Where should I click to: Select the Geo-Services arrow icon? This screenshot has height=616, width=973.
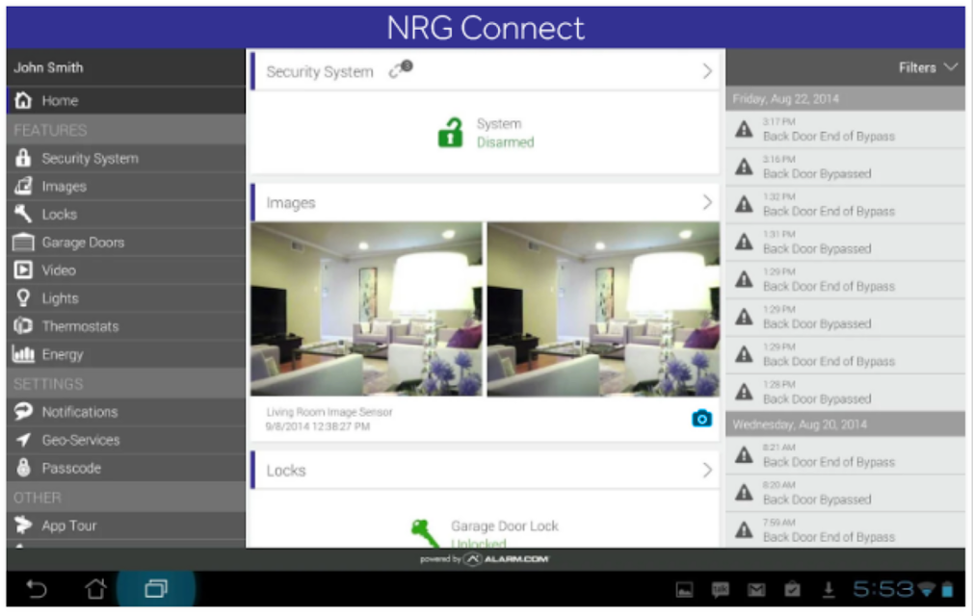point(23,439)
